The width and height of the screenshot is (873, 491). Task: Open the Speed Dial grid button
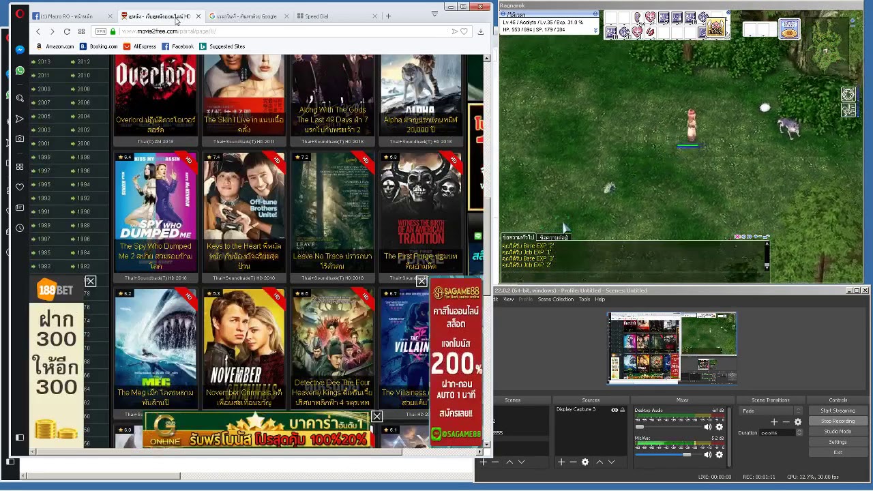81,31
